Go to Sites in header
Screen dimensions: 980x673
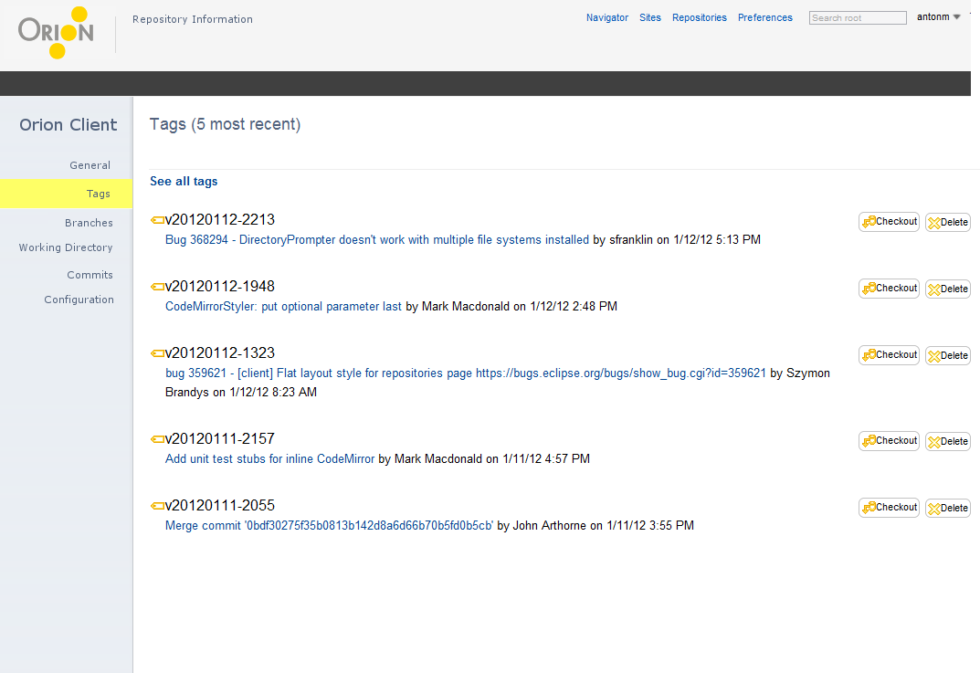pos(650,17)
